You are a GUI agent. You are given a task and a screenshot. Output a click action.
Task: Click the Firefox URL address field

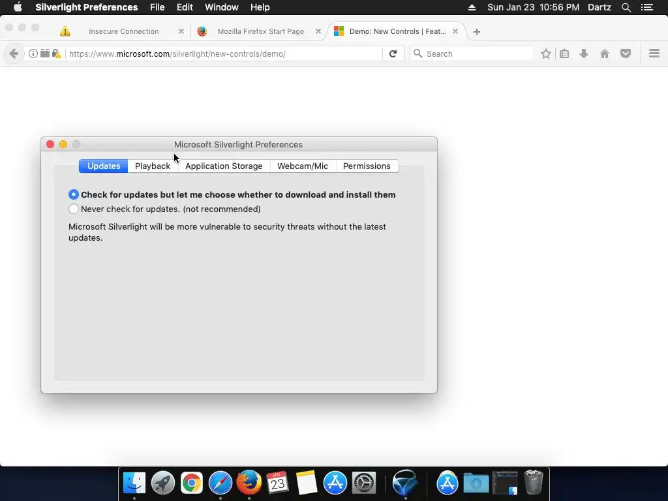click(x=224, y=53)
